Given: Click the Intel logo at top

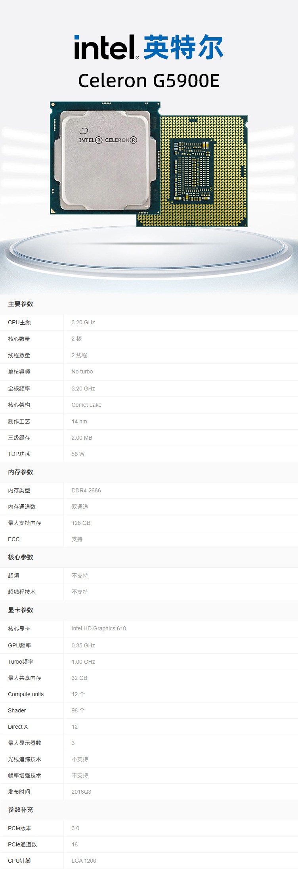Looking at the screenshot, I should pos(106,48).
